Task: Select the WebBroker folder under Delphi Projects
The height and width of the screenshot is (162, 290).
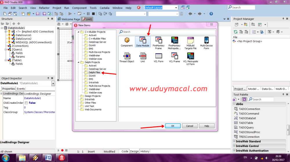Action: [94, 89]
